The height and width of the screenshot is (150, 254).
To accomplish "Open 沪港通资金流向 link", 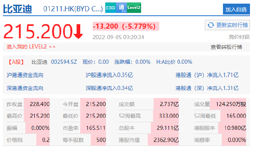I will pyautogui.click(x=25, y=75).
